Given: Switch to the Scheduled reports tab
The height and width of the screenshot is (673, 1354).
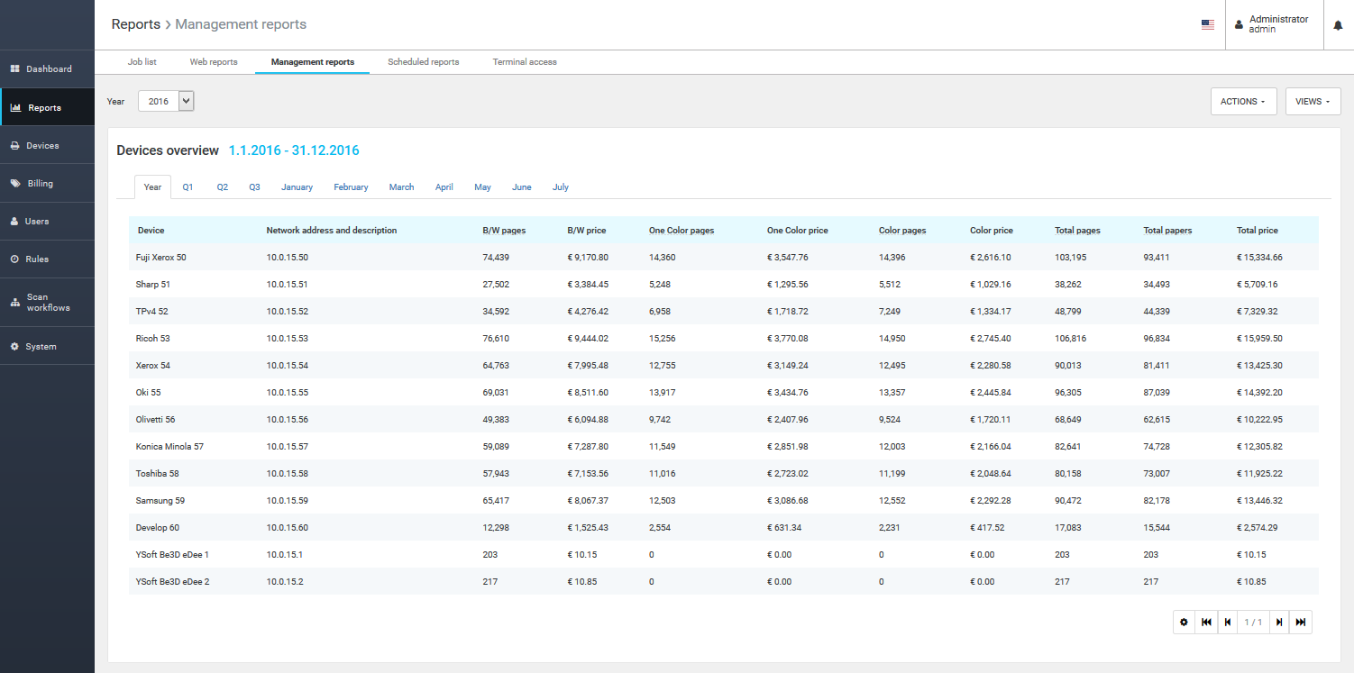Looking at the screenshot, I should [x=423, y=62].
